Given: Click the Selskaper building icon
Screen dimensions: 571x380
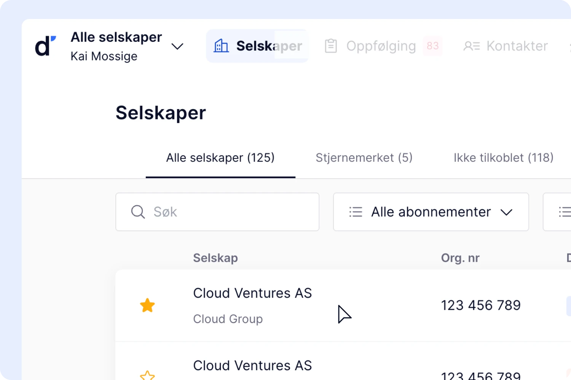Looking at the screenshot, I should [x=221, y=46].
